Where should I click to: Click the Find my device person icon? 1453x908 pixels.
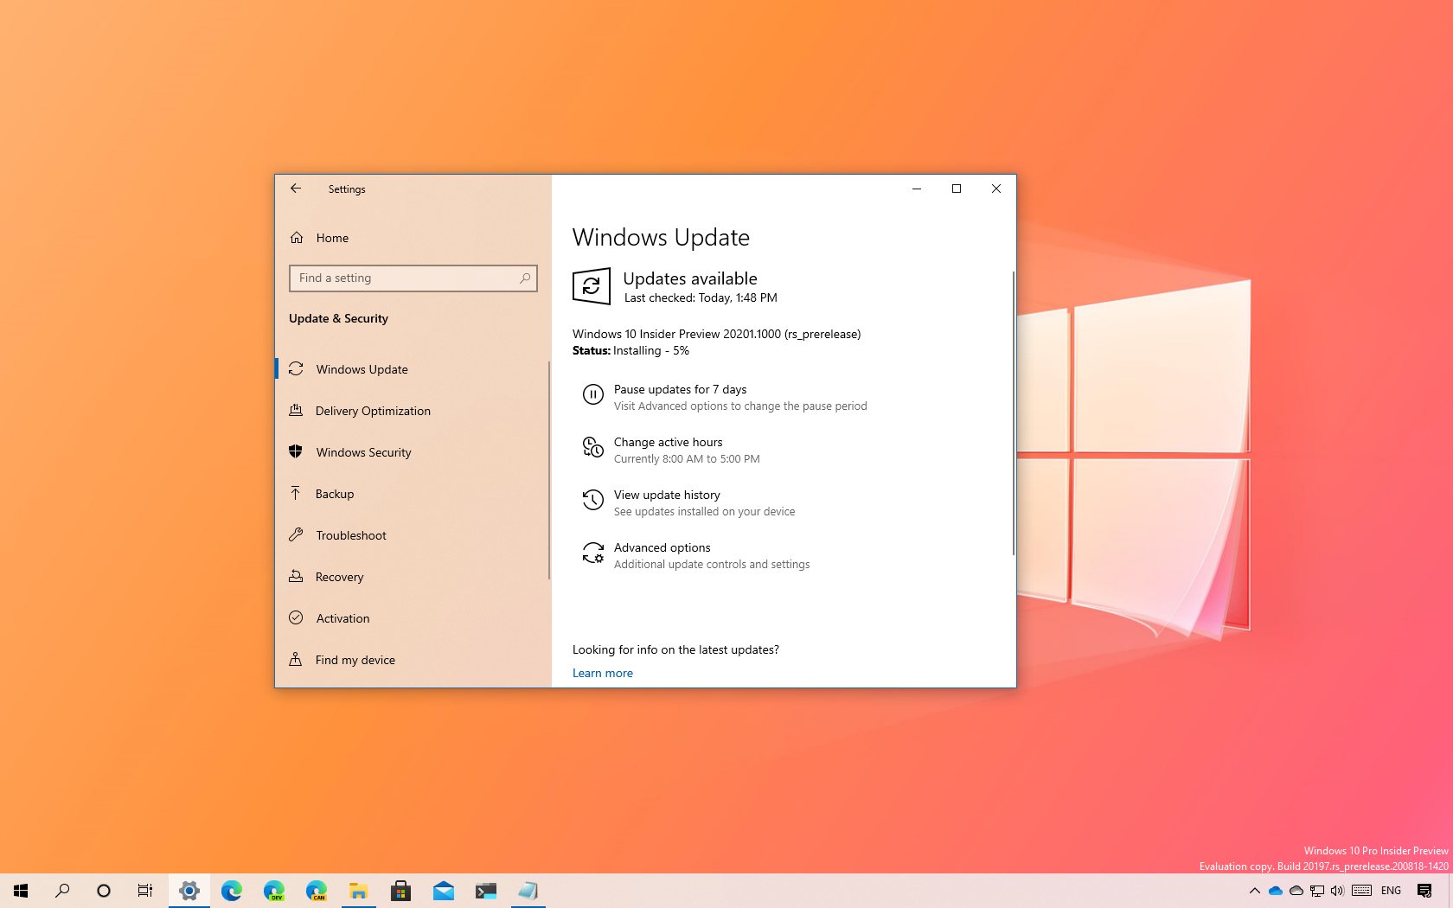[296, 660]
